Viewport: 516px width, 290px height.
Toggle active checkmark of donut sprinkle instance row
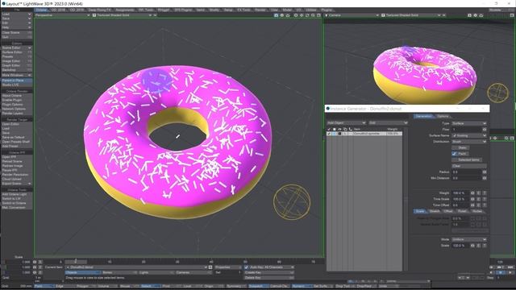coord(329,134)
